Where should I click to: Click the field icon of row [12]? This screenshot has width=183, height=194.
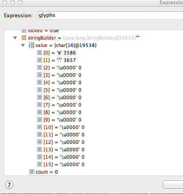click(40, 142)
